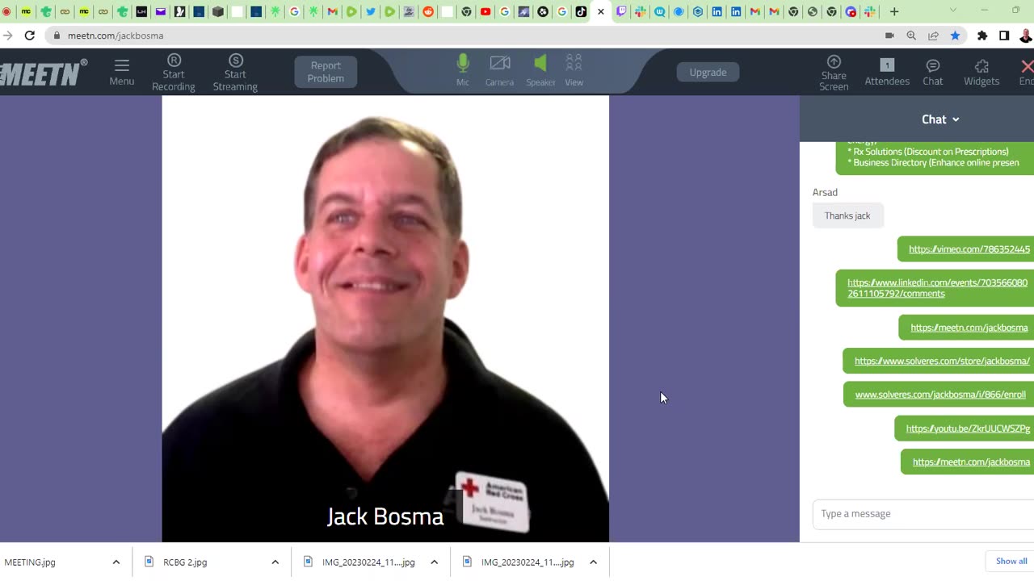The width and height of the screenshot is (1034, 581).
Task: Open the zoom magnifier in address bar
Action: pos(911,36)
